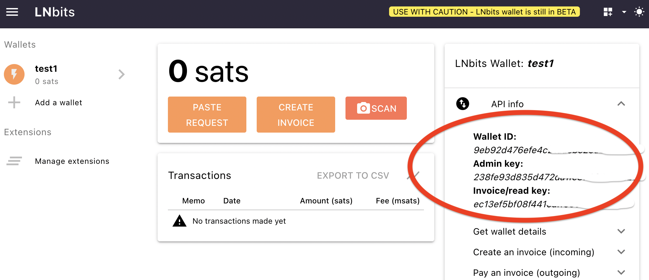Click the warning triangle under Transactions
The width and height of the screenshot is (649, 280).
[180, 221]
